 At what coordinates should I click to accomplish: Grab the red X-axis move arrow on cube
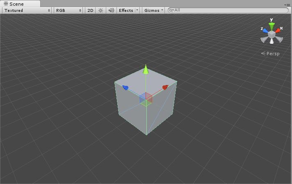pos(165,87)
